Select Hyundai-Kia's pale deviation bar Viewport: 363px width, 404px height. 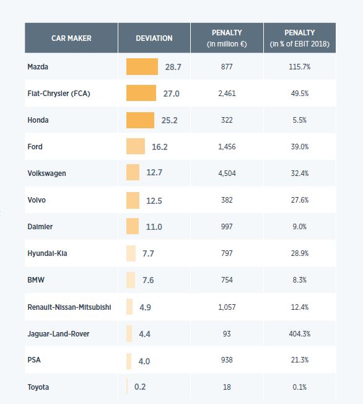coord(131,253)
